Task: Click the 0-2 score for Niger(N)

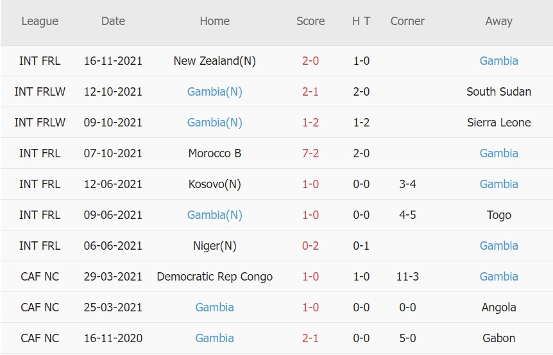Action: click(x=311, y=246)
